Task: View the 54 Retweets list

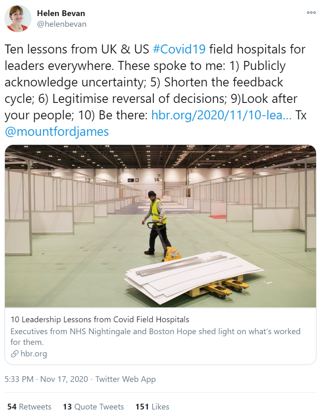Action: (29, 407)
